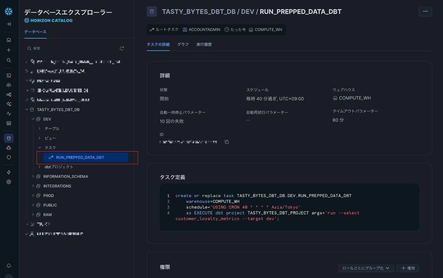The width and height of the screenshot is (443, 278).
Task: Open the AI & ML sparkle icon
Action: 9,104
